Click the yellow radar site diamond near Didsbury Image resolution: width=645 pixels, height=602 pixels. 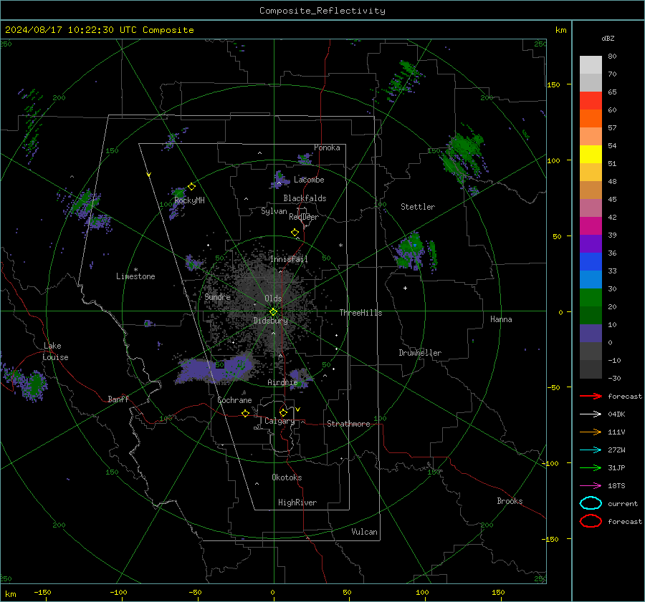[x=273, y=312]
